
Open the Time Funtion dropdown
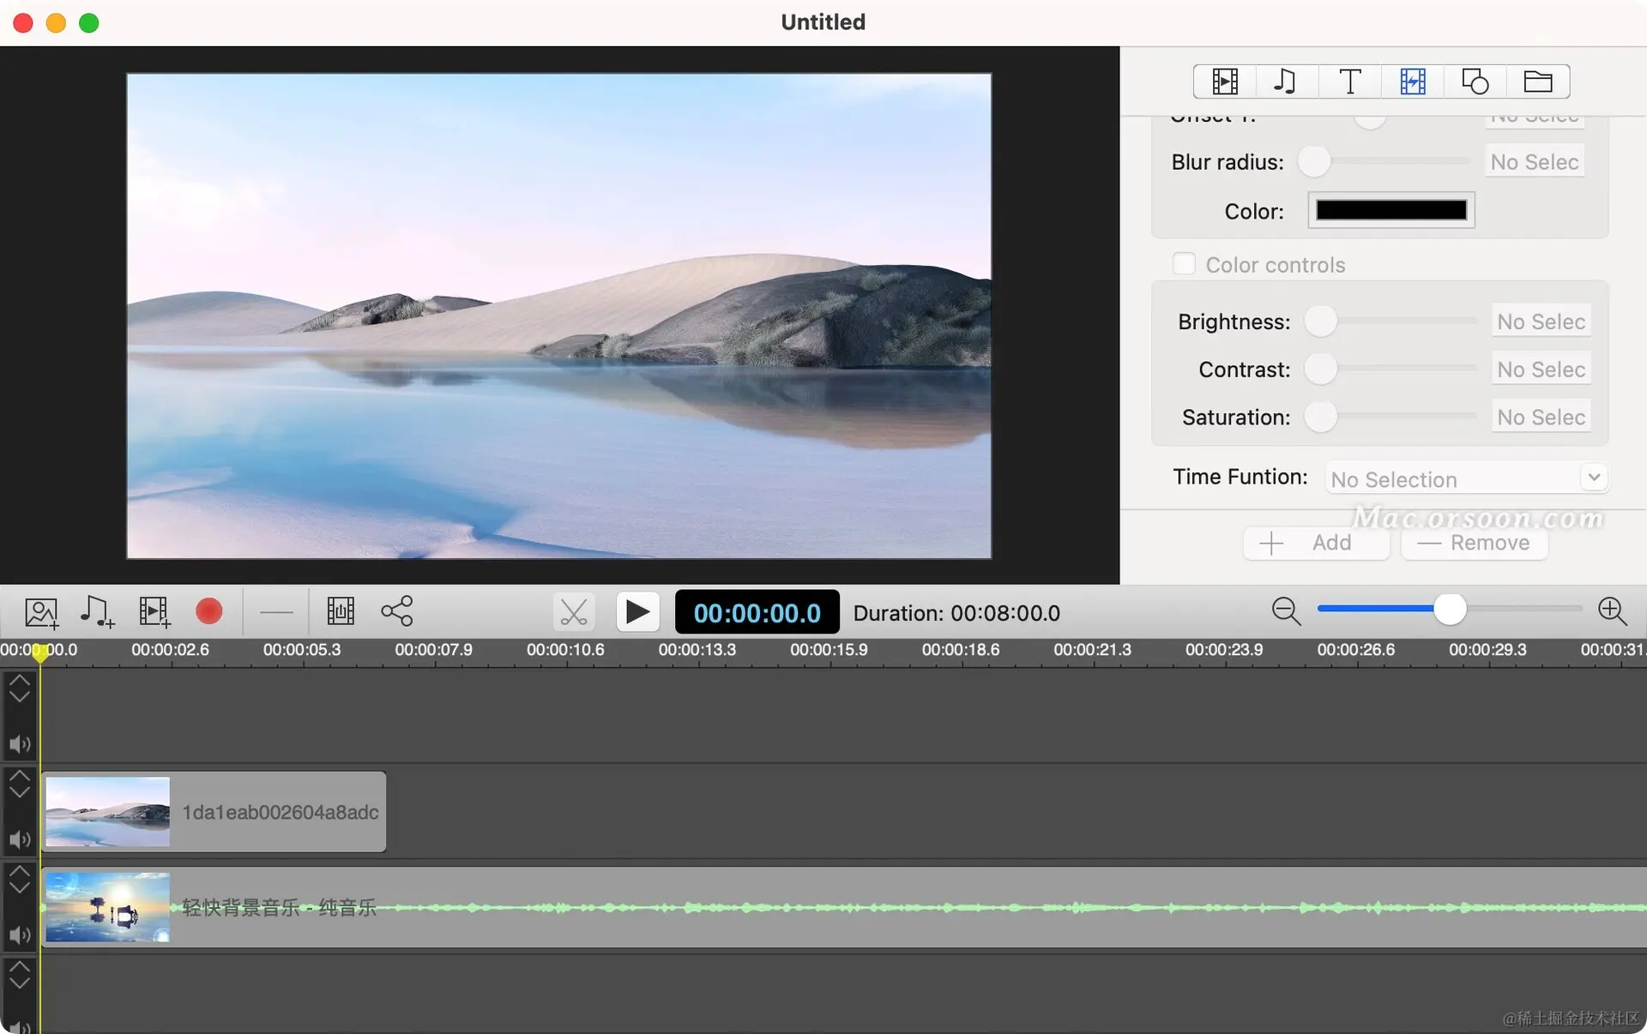[1466, 478]
